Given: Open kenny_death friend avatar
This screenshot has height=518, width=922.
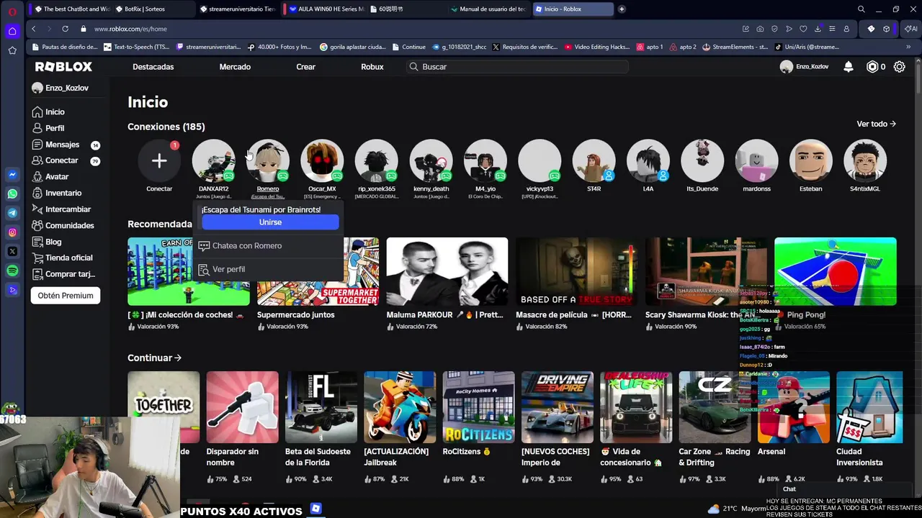Looking at the screenshot, I should pos(431,160).
